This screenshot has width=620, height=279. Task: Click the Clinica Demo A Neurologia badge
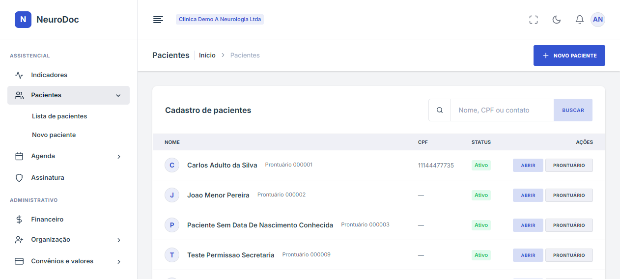(x=220, y=20)
